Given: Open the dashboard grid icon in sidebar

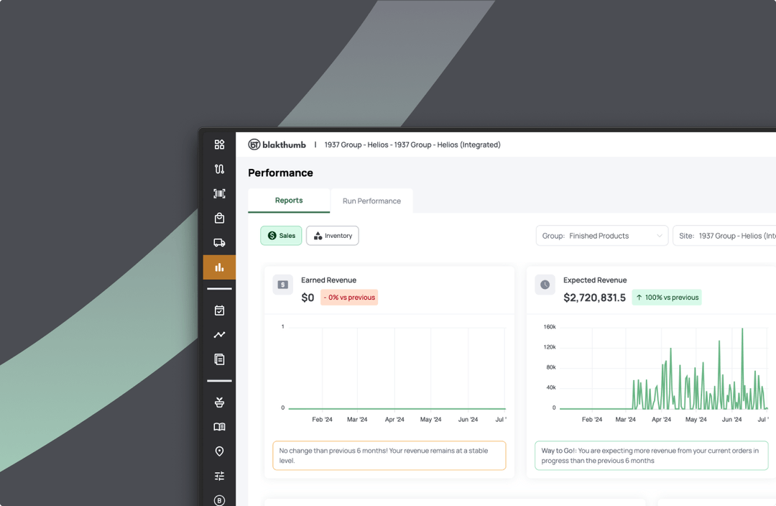Looking at the screenshot, I should (219, 144).
